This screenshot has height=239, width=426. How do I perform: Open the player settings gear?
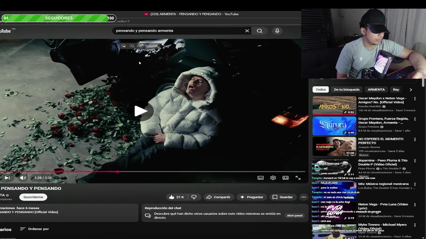(273, 178)
